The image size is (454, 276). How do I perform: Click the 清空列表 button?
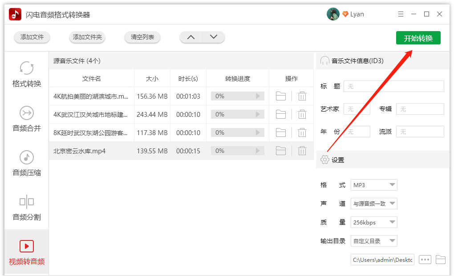click(x=142, y=37)
